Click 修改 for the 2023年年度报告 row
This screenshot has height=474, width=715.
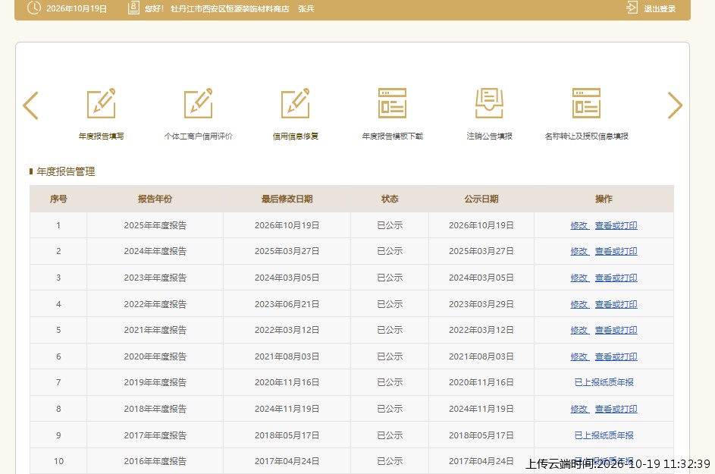click(579, 278)
